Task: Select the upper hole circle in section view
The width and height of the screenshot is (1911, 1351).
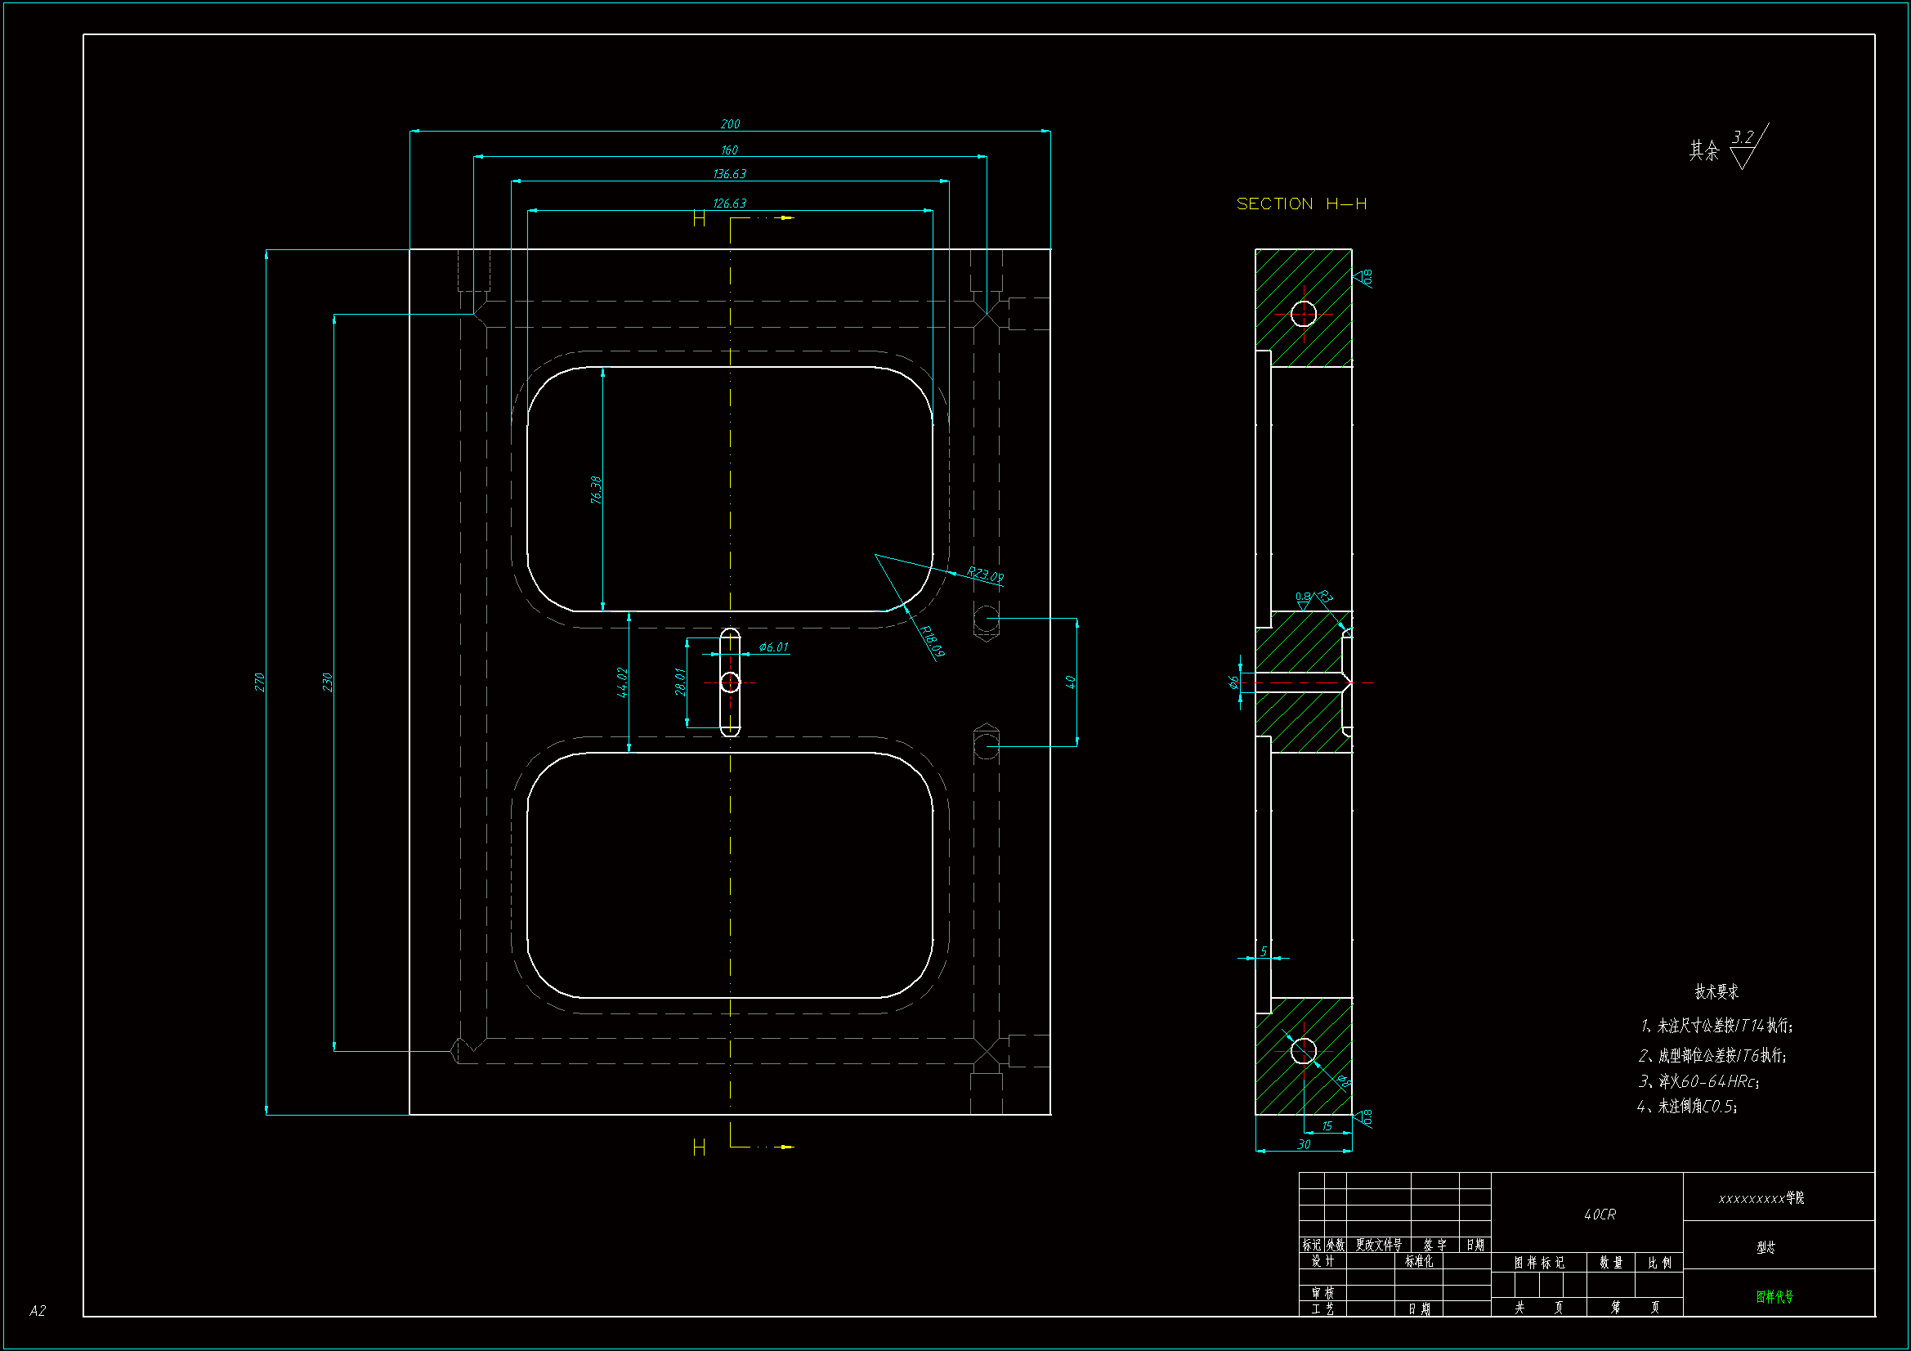Action: (1304, 314)
